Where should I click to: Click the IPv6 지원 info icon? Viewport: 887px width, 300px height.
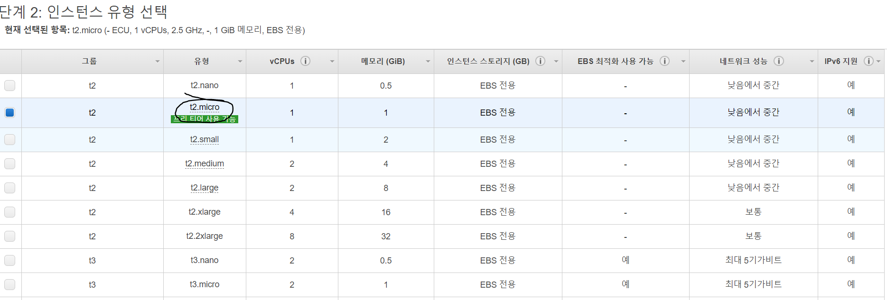(868, 61)
